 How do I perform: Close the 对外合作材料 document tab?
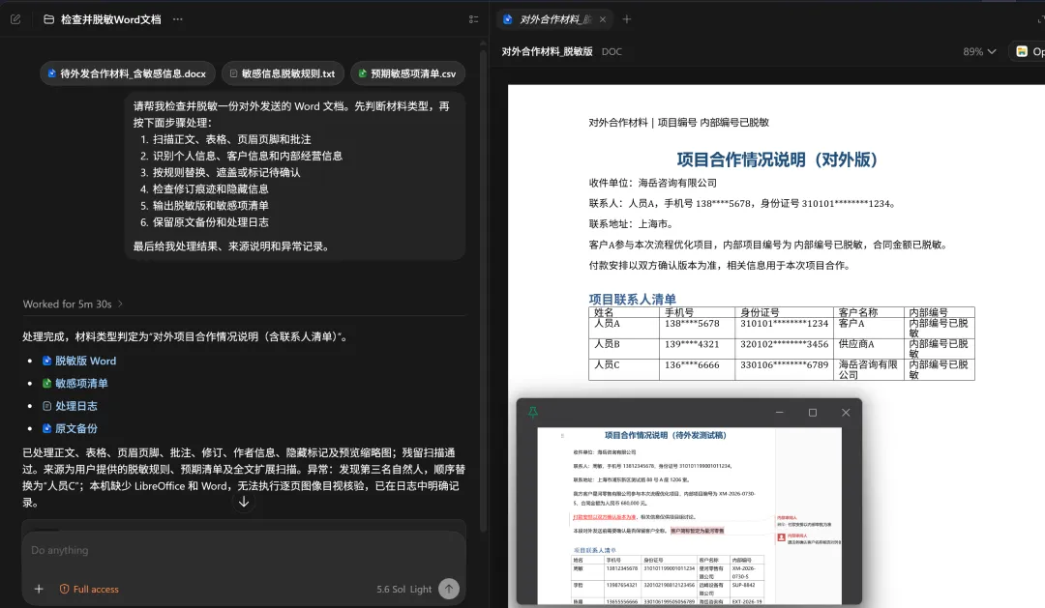click(603, 19)
